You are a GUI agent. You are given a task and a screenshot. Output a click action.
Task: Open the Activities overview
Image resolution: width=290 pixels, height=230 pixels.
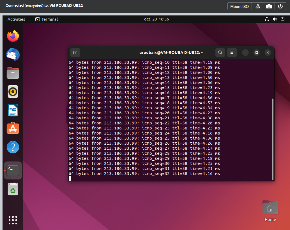(x=16, y=19)
